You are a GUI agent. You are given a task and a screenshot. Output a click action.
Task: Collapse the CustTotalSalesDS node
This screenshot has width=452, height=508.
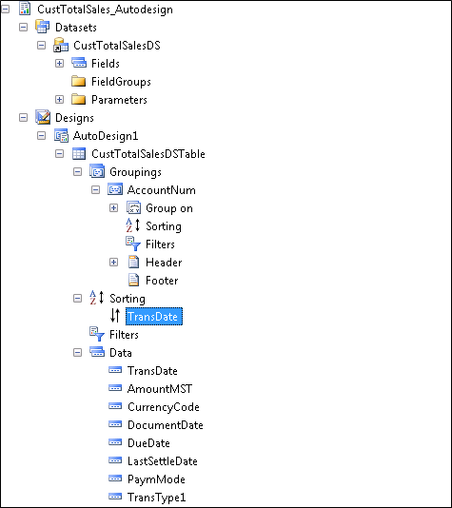[x=42, y=45]
